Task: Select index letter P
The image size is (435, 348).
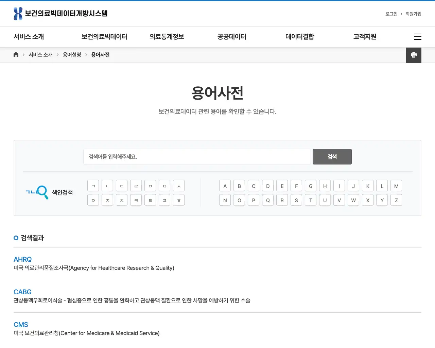Action: pyautogui.click(x=254, y=200)
